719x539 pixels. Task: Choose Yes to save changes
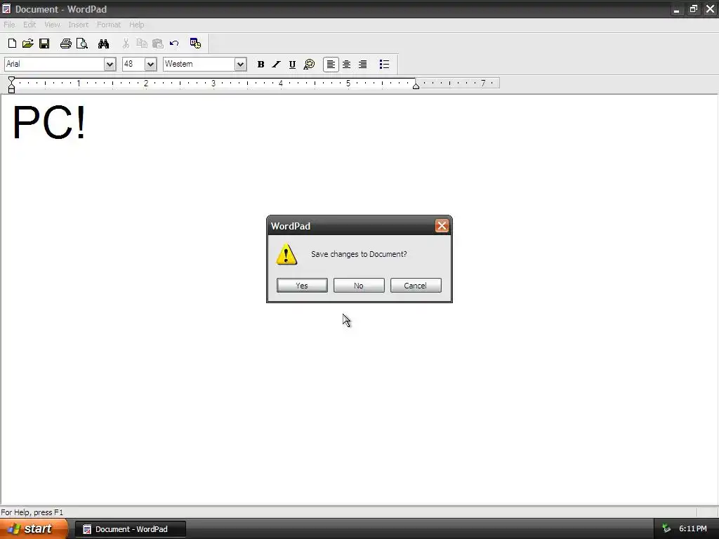302,286
